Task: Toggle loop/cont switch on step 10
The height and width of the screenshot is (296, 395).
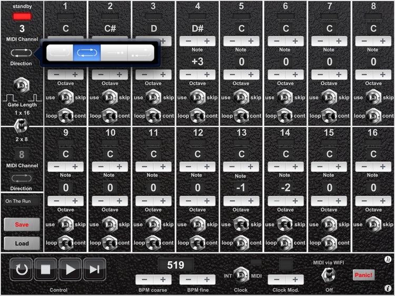Action: pyautogui.click(x=110, y=243)
